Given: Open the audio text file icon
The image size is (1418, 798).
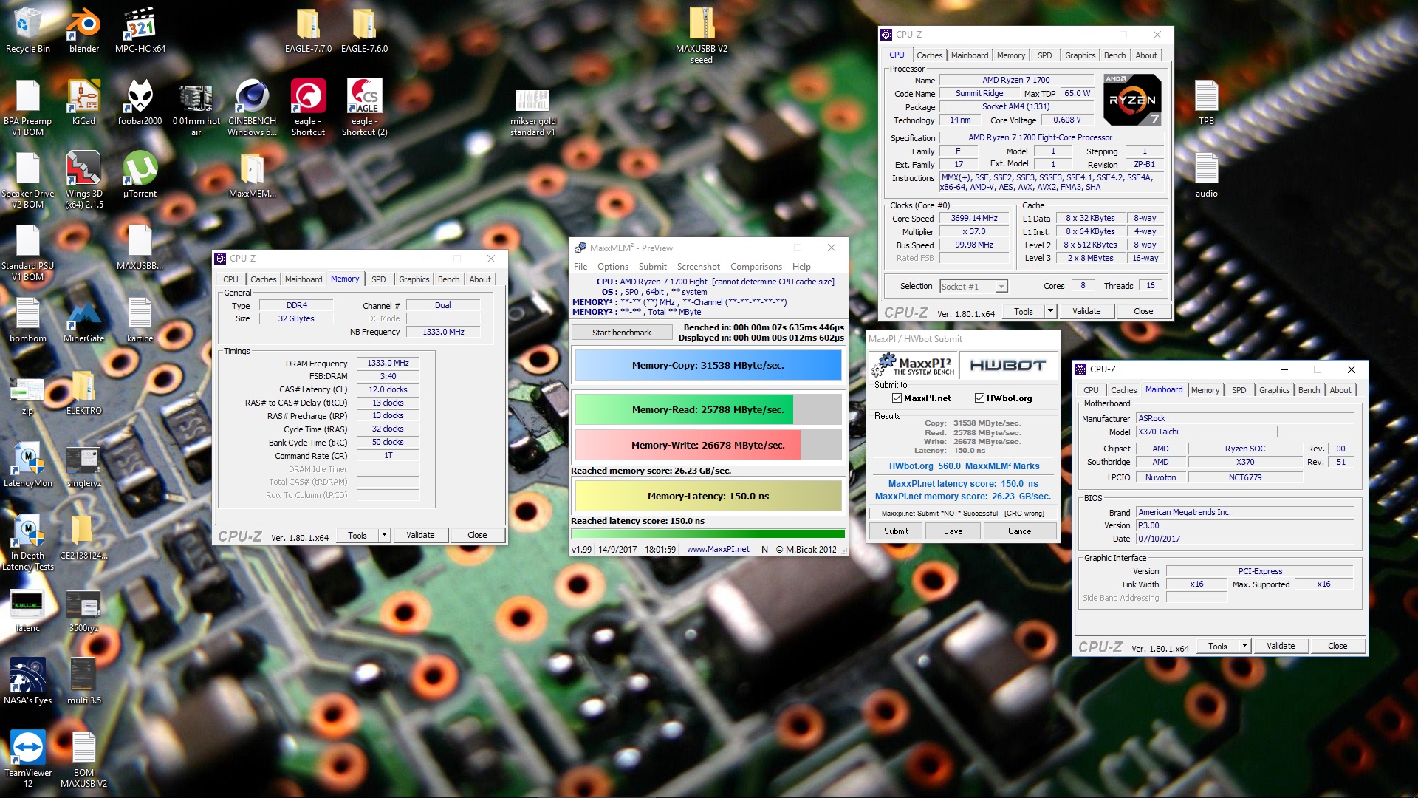Looking at the screenshot, I should pyautogui.click(x=1206, y=175).
